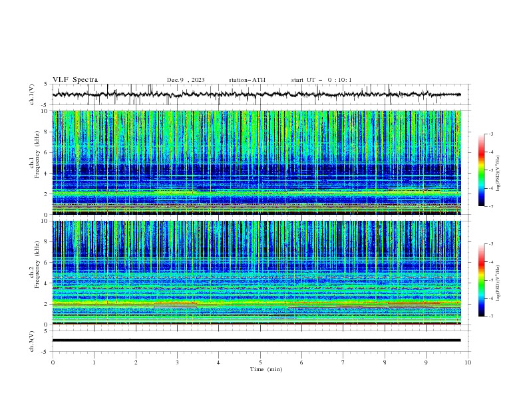The image size is (527, 407).
Task: Click the 'Time (min)' axis label
Action: [x=266, y=369]
